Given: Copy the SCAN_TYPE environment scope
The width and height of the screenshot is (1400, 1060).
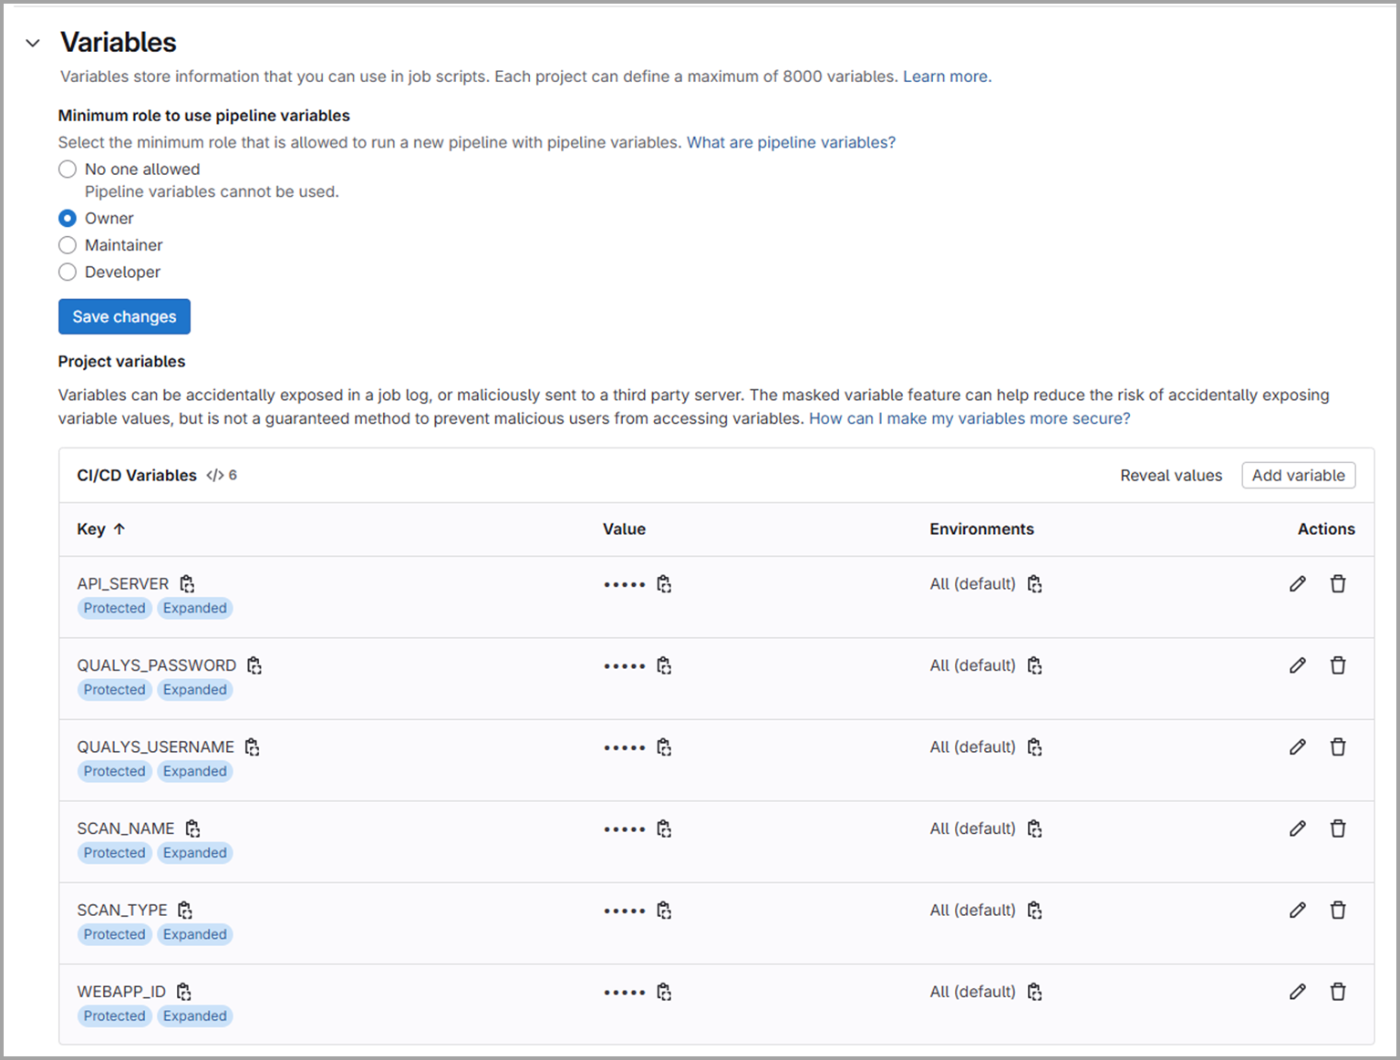Looking at the screenshot, I should pos(1034,911).
